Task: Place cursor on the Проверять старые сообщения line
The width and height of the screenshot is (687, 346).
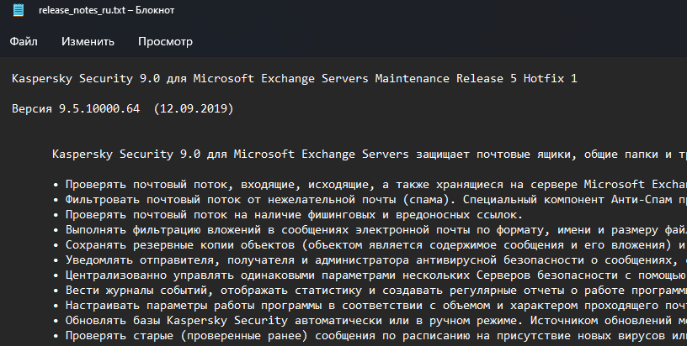Action: coord(253,336)
